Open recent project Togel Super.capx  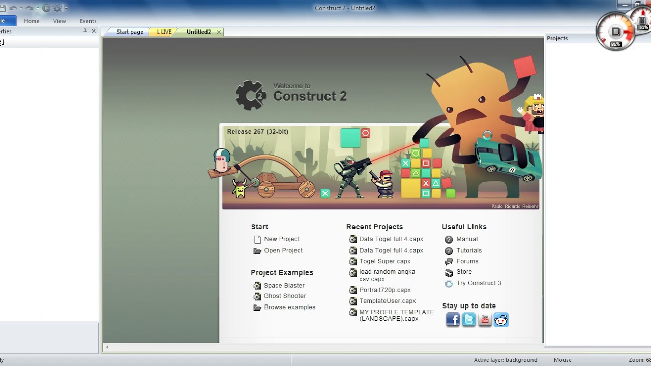(x=385, y=261)
